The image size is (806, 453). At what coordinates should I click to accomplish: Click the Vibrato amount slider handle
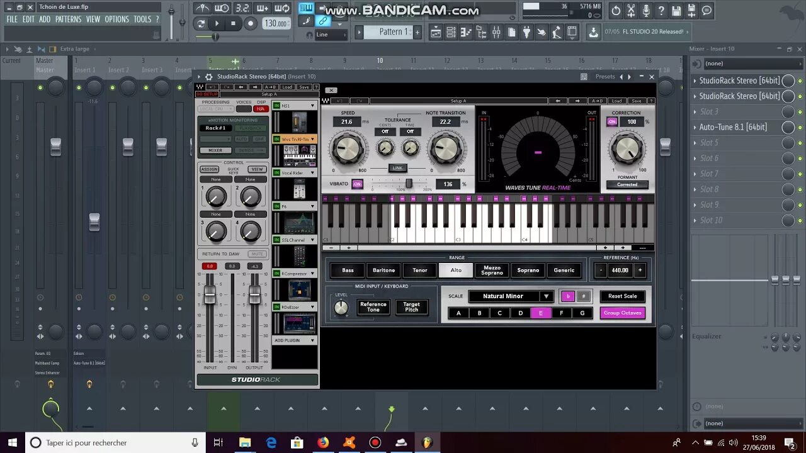409,183
